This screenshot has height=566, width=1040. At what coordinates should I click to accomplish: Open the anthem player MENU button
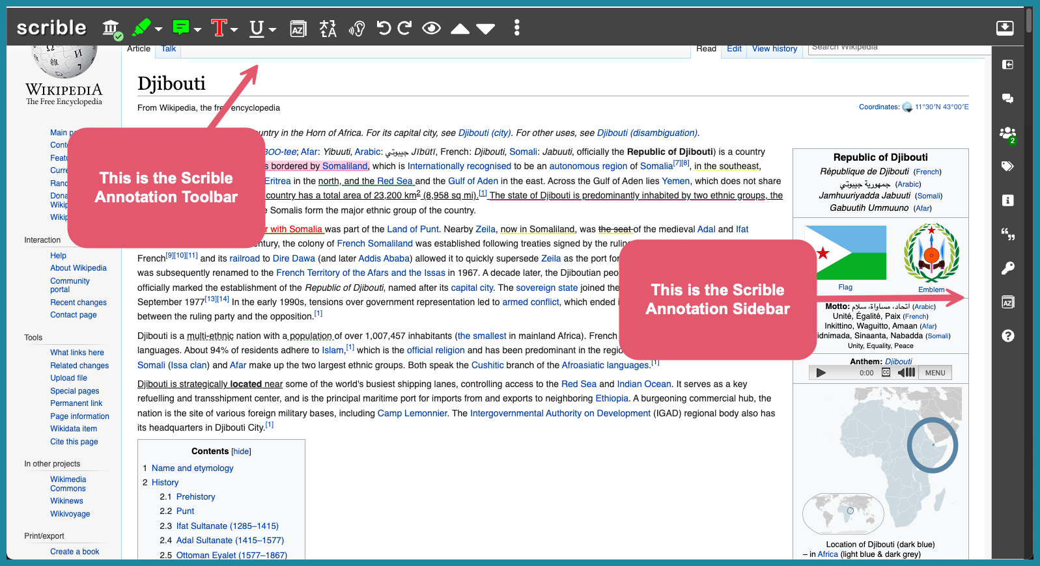pyautogui.click(x=935, y=373)
